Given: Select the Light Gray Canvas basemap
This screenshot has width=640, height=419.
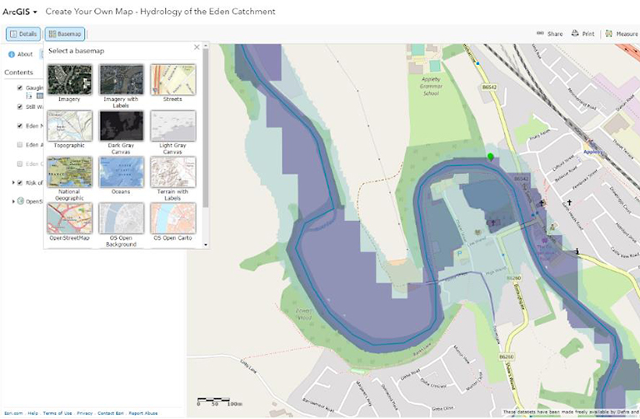Looking at the screenshot, I should click(x=172, y=126).
